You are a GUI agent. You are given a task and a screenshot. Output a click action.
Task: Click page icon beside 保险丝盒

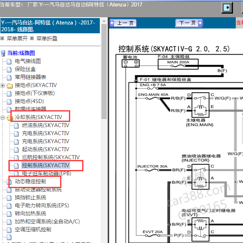click(9, 70)
